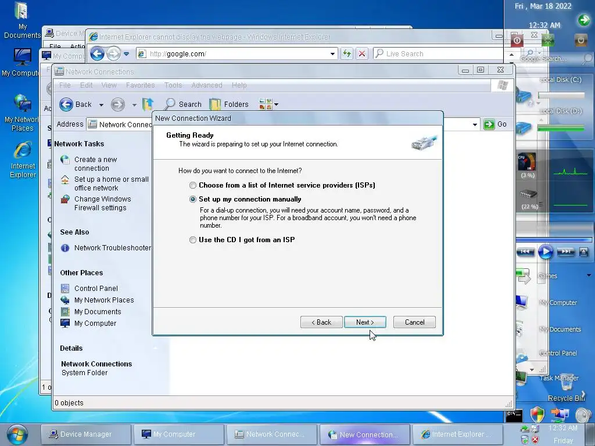
Task: Open the View menu in Network Connections
Action: click(x=109, y=85)
